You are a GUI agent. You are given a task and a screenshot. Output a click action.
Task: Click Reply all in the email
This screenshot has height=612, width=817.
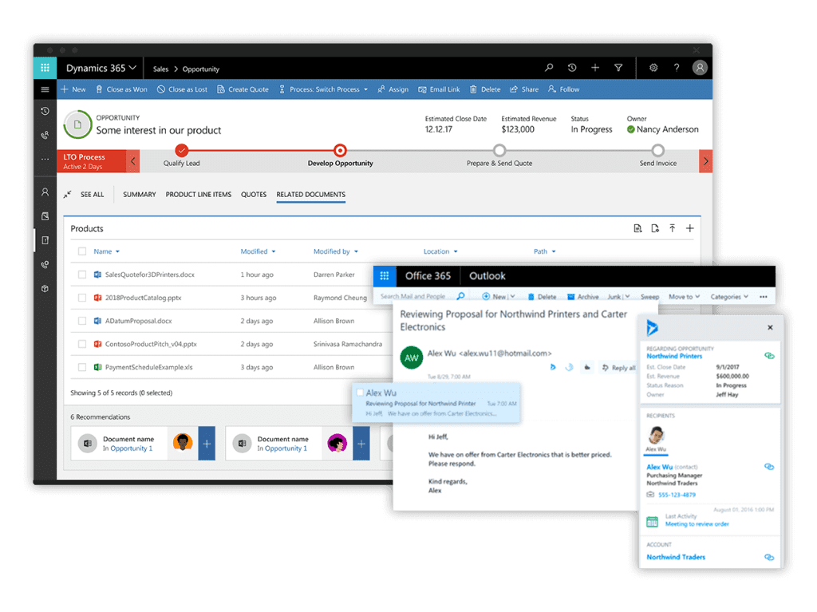pyautogui.click(x=618, y=368)
